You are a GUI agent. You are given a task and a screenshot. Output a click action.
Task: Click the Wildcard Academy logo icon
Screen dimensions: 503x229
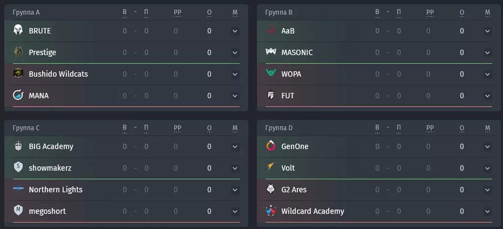coord(271,211)
